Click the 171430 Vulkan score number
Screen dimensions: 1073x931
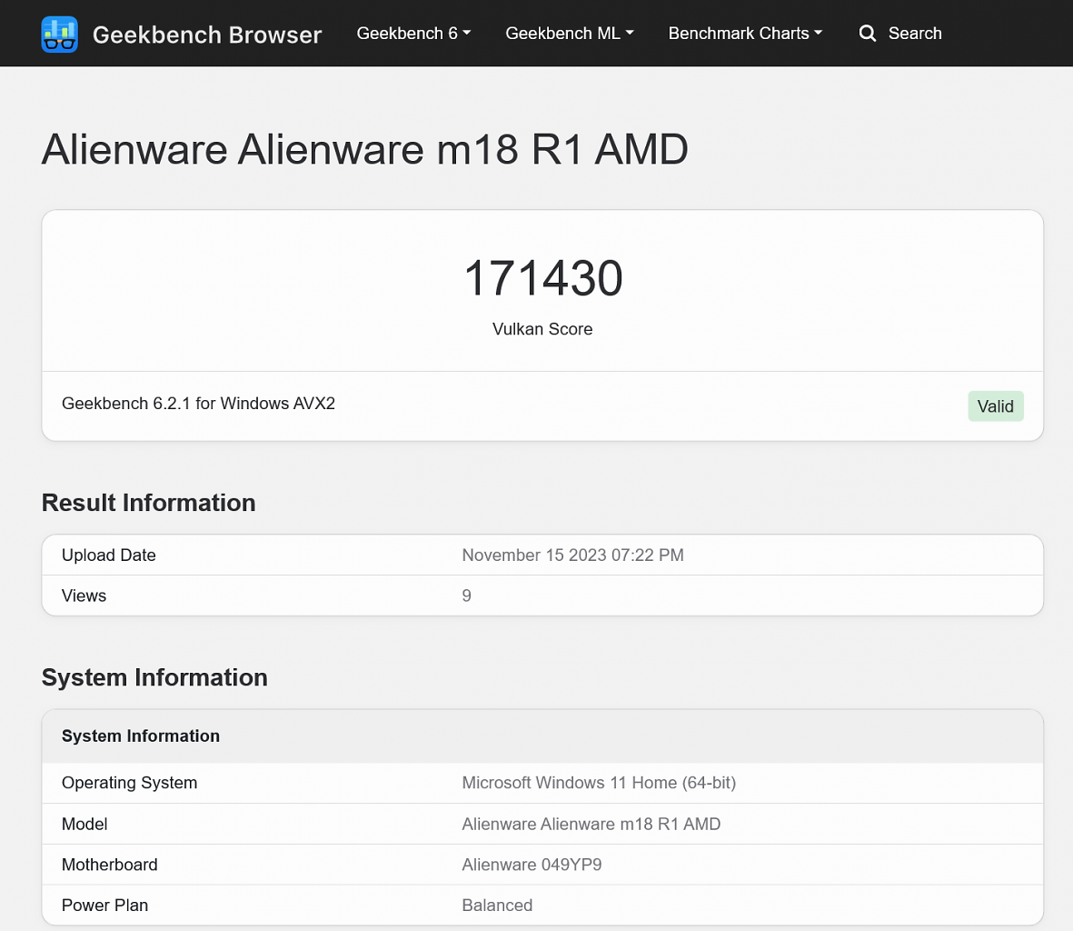[x=542, y=278]
